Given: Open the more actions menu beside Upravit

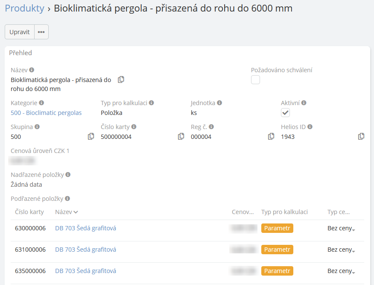Looking at the screenshot, I should point(41,32).
